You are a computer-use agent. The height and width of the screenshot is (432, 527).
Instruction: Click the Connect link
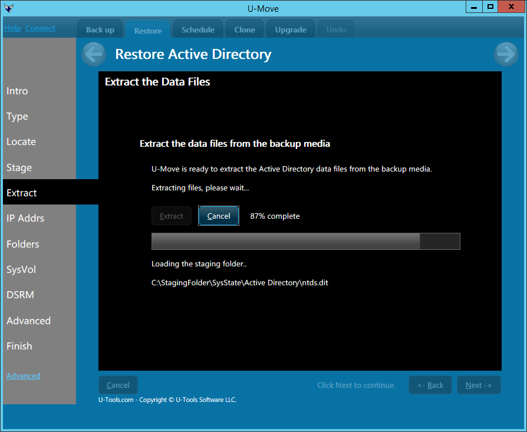(x=40, y=28)
